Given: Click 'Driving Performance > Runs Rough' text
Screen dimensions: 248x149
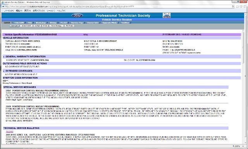Looking at the screenshot, I should [17, 83].
